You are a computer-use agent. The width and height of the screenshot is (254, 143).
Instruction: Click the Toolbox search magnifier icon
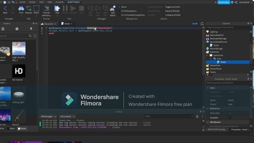coord(30,36)
